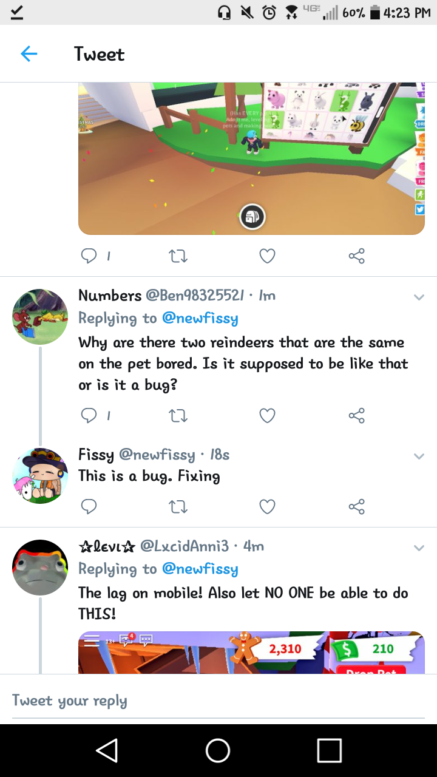Open @newfissy mention in Levi's reply
This screenshot has width=437, height=777.
coord(200,569)
